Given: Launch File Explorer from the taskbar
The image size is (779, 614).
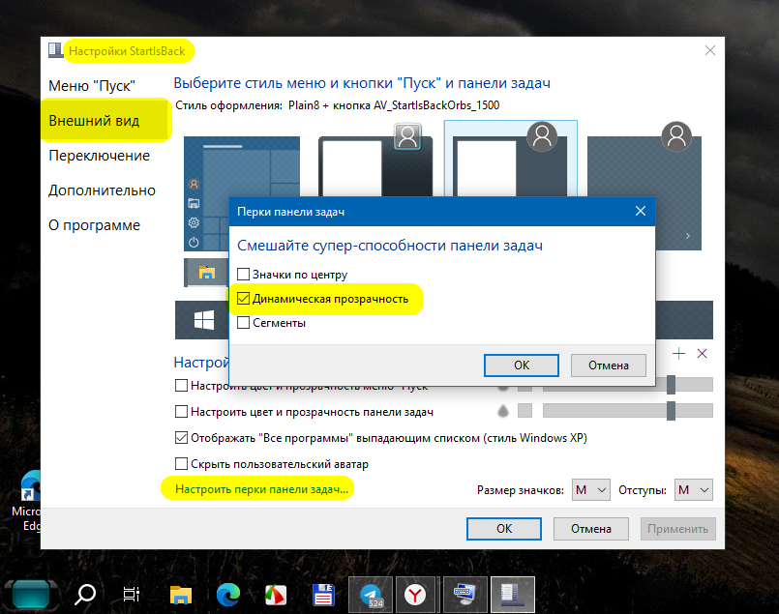Looking at the screenshot, I should (x=180, y=594).
